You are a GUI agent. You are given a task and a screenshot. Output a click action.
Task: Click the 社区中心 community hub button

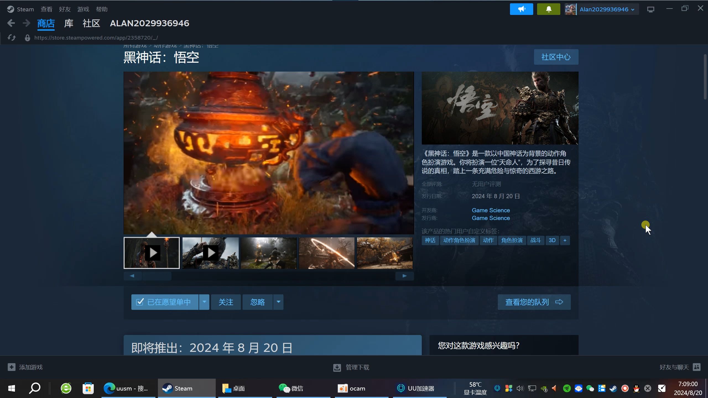tap(556, 57)
